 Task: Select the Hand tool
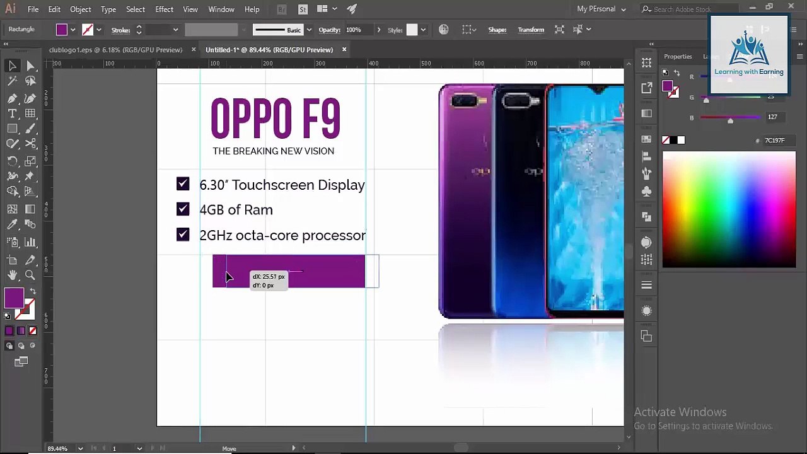[x=12, y=275]
